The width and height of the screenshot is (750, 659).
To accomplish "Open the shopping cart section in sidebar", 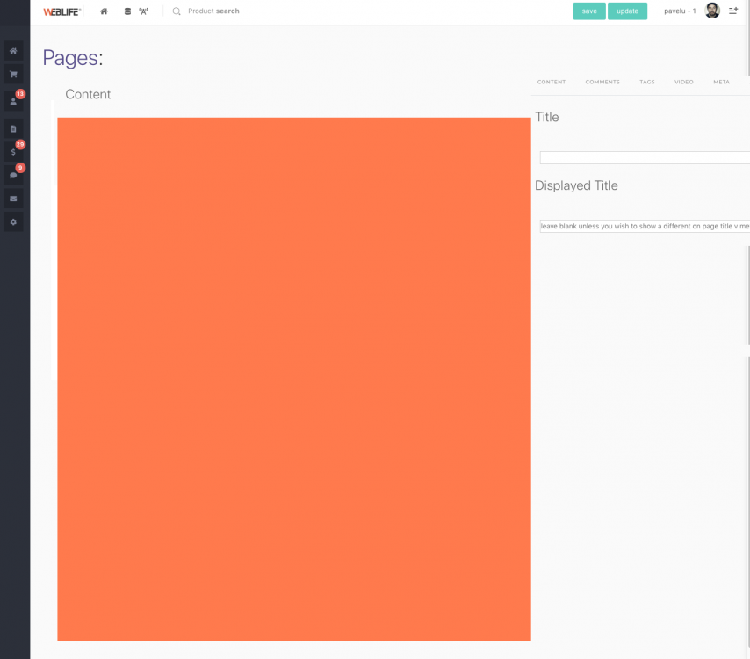I will click(x=13, y=75).
